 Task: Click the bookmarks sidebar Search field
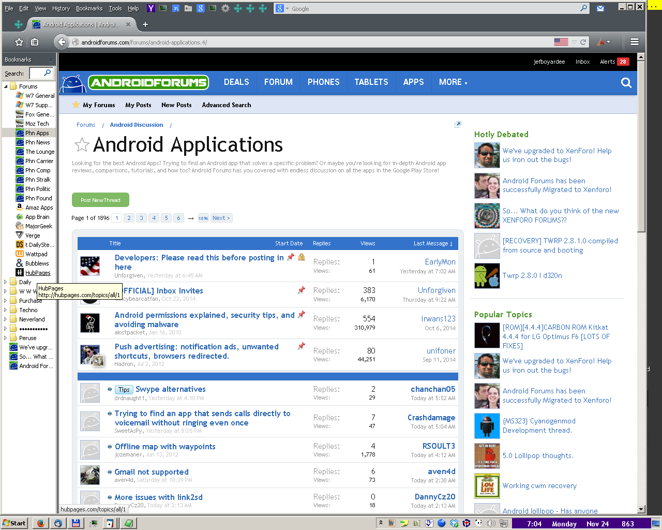coord(41,73)
